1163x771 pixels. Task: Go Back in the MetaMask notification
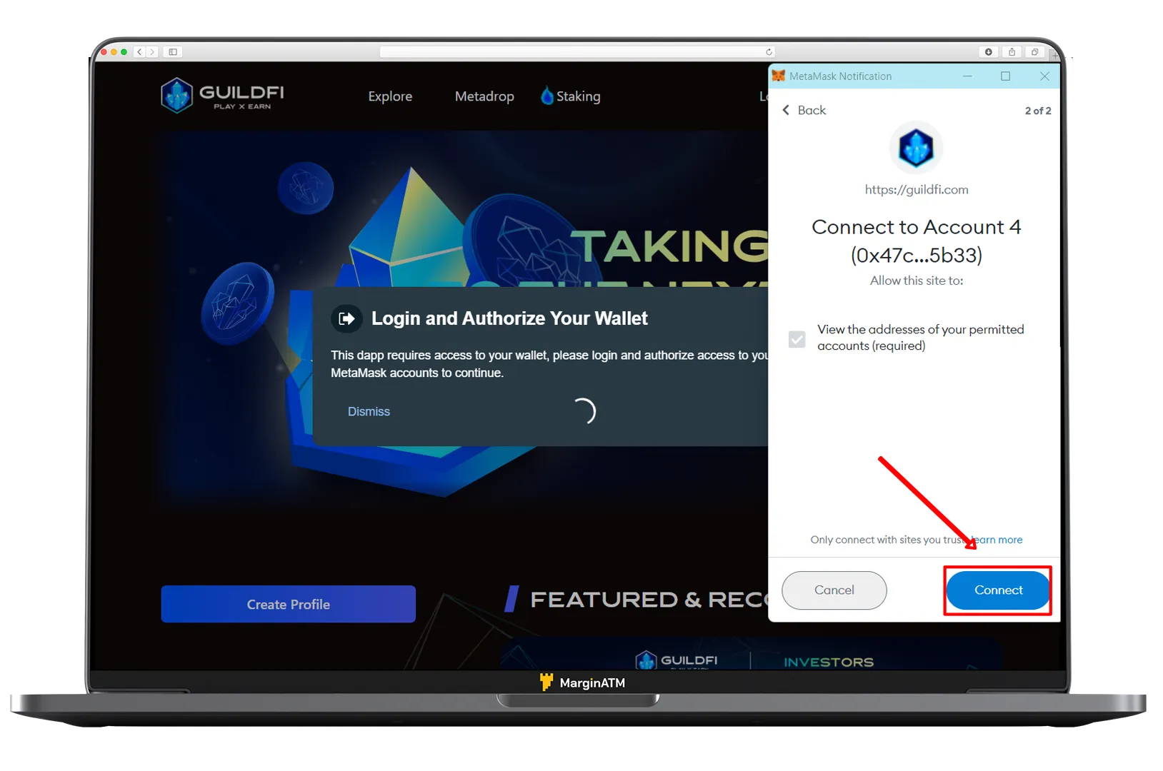click(804, 110)
